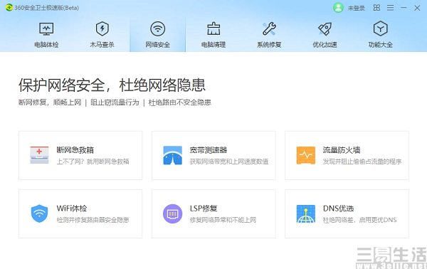Viewport: 427px width, 269px height.
Task: Click the 360 logo in title bar
Action: (9, 8)
